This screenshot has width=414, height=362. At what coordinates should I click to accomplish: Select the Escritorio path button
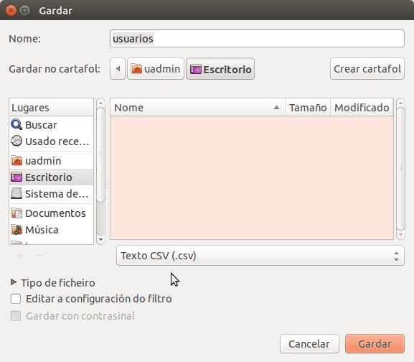(220, 69)
